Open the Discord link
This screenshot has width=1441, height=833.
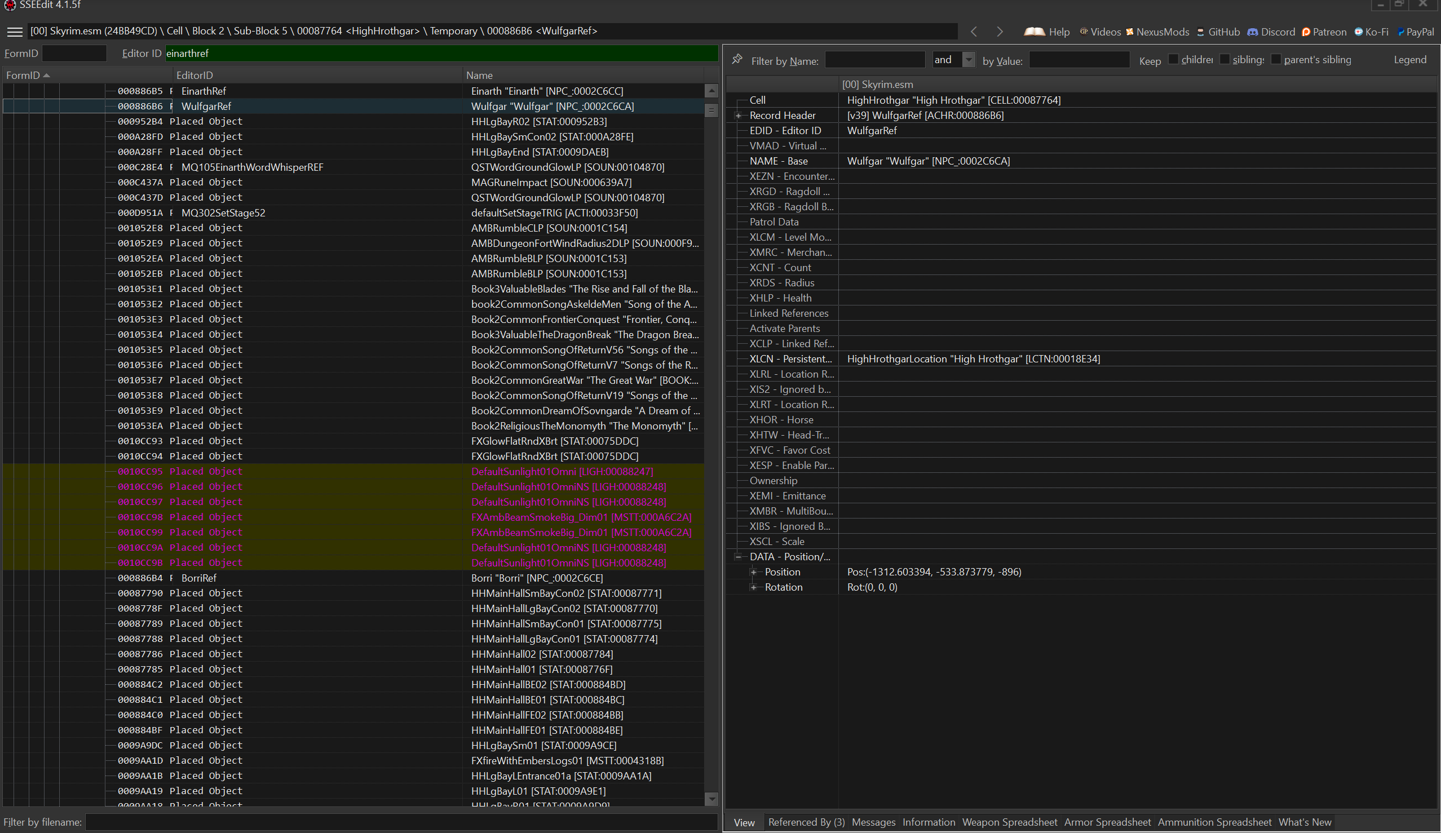(x=1271, y=32)
